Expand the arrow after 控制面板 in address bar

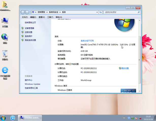pyautogui.click(x=47, y=12)
